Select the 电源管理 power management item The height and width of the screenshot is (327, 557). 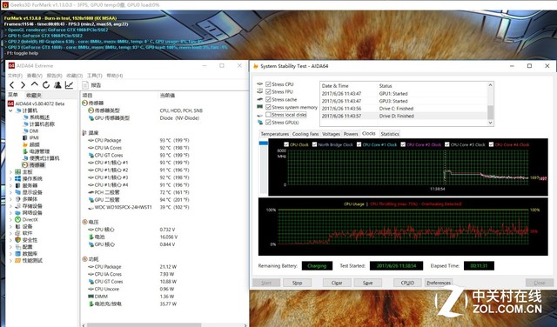pyautogui.click(x=39, y=151)
